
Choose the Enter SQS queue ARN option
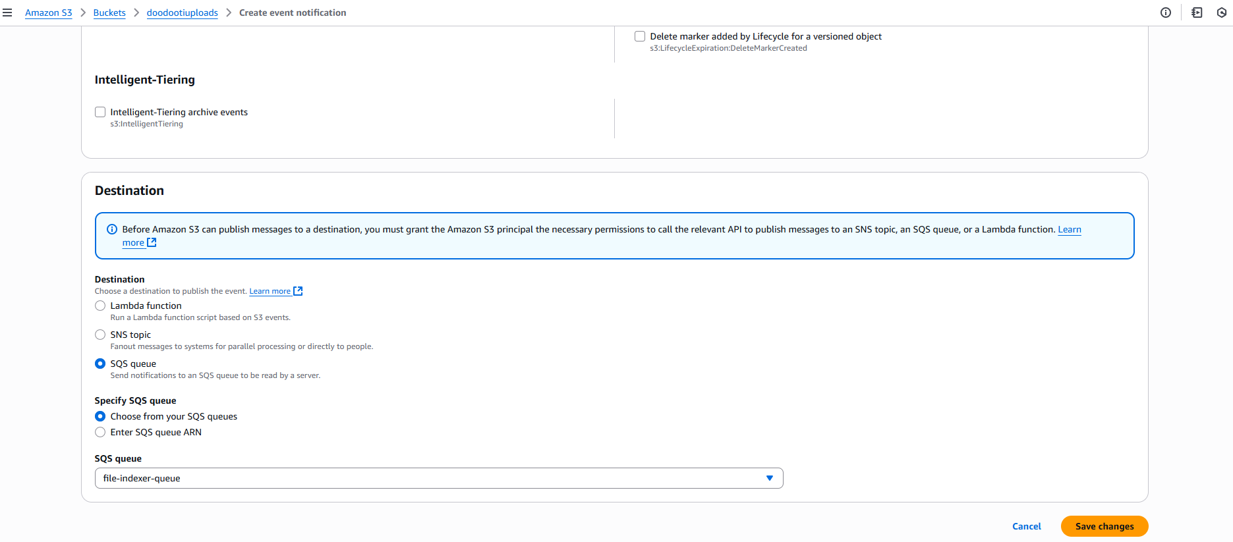[100, 432]
